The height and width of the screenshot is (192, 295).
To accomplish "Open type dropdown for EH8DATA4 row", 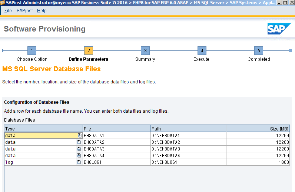I will click(79, 156).
